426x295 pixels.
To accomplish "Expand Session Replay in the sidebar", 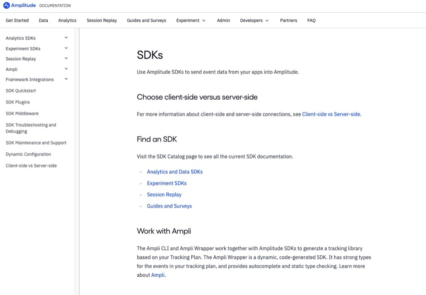I will point(66,58).
